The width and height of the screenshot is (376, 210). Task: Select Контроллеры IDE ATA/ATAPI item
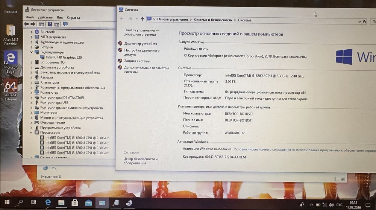pyautogui.click(x=62, y=97)
